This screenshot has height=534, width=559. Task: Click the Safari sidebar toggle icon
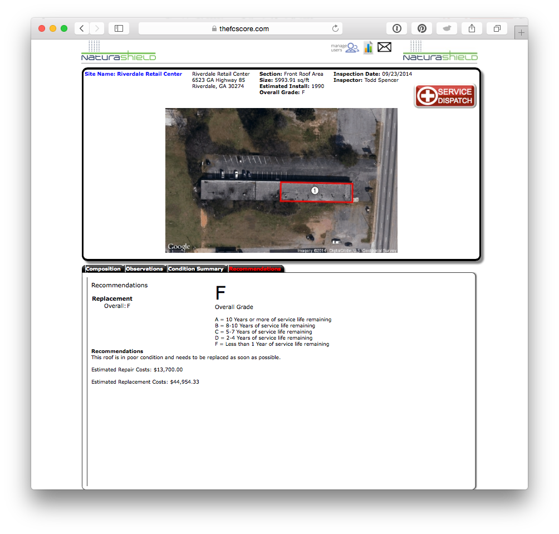pyautogui.click(x=119, y=28)
